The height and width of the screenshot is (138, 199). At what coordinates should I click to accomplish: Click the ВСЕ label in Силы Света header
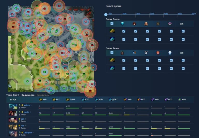181,24
